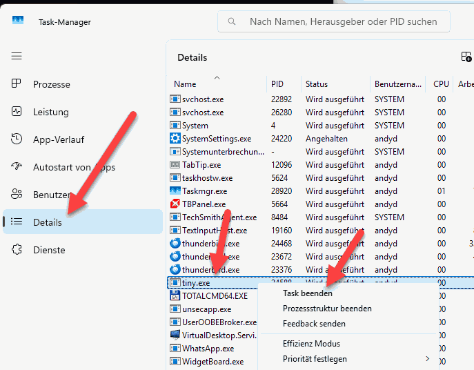Sort by the Benutzername column header

pyautogui.click(x=398, y=84)
